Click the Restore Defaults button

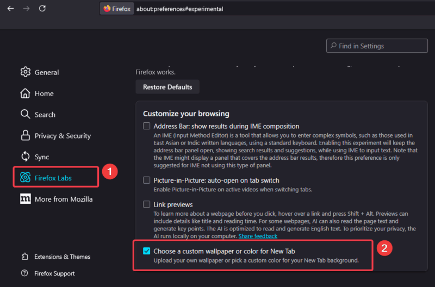click(167, 87)
